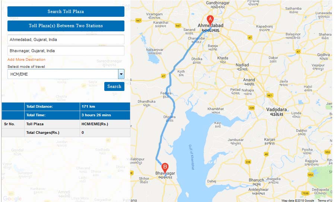
Task: Click highway 228 shield near Khambhat
Action: point(251,108)
